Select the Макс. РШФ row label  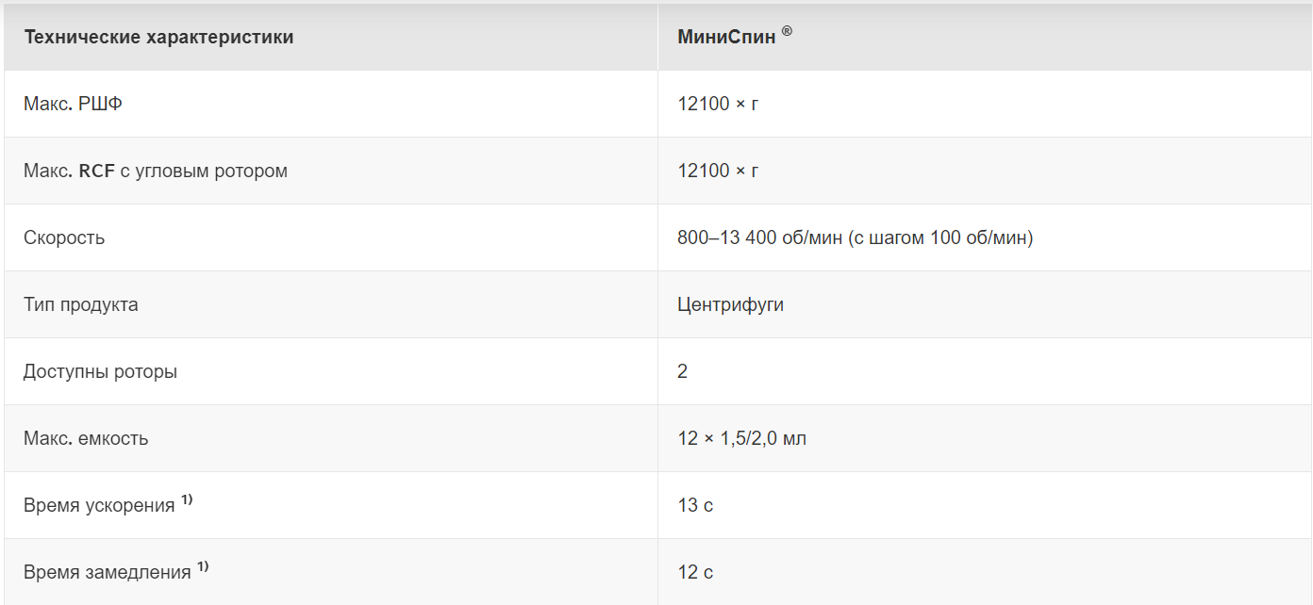(73, 104)
